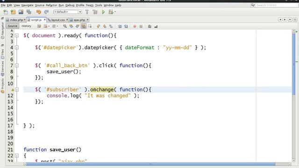Click the Last Edit editor icon
Viewport: 299px width, 168px height.
(x=39, y=26)
